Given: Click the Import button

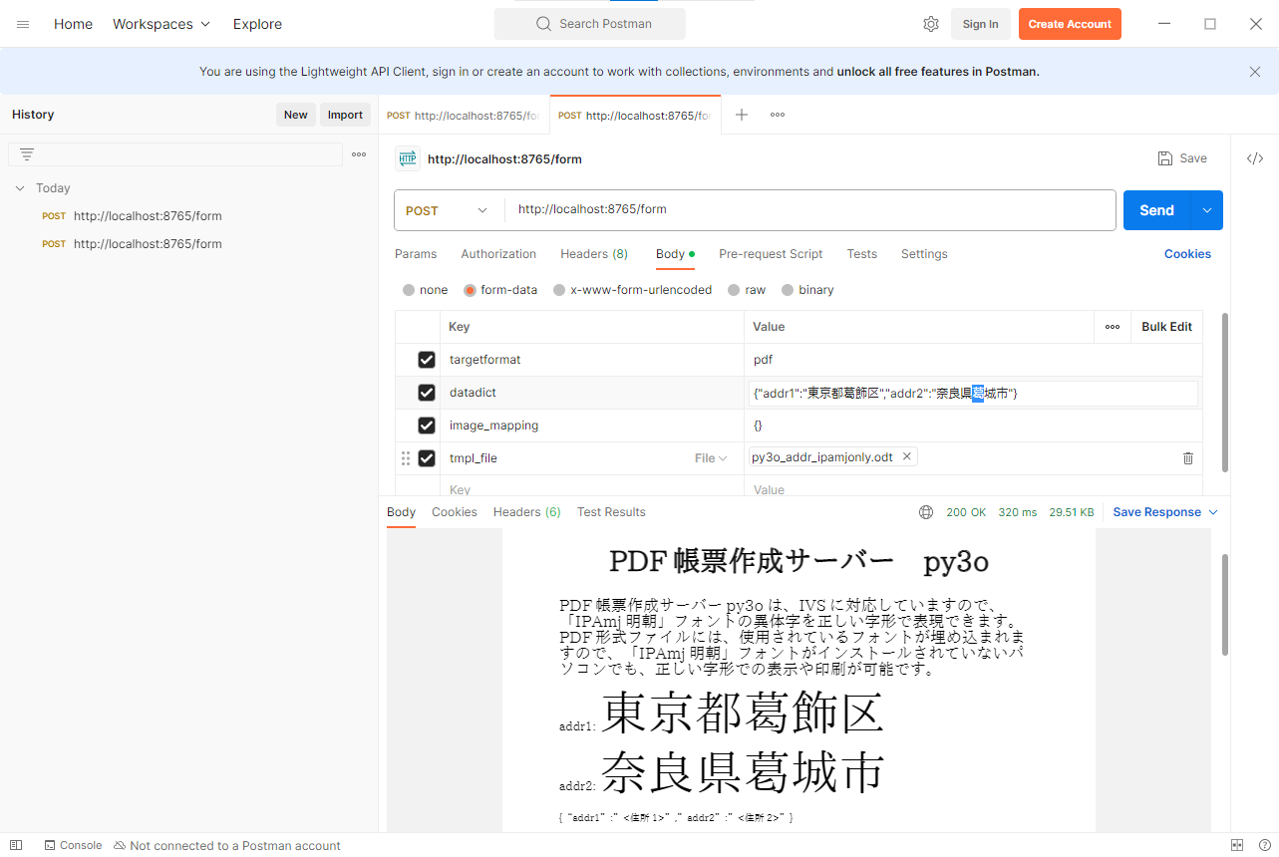Looking at the screenshot, I should pyautogui.click(x=345, y=115).
